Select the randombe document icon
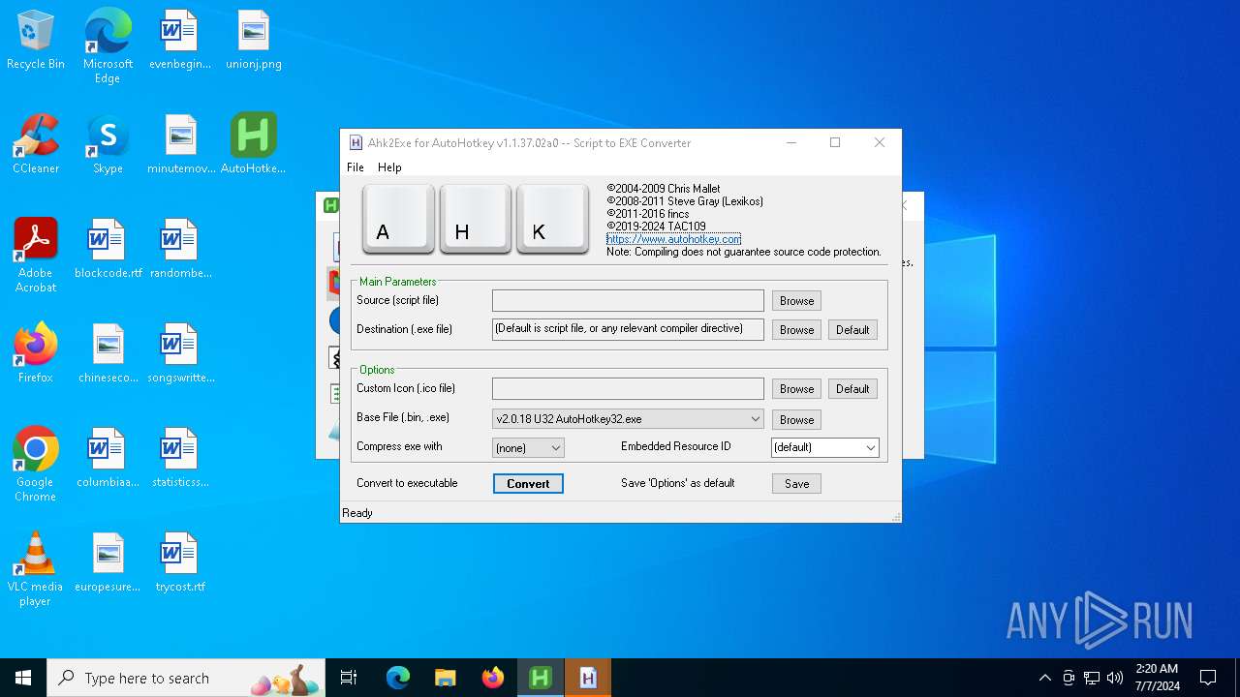 click(x=180, y=249)
